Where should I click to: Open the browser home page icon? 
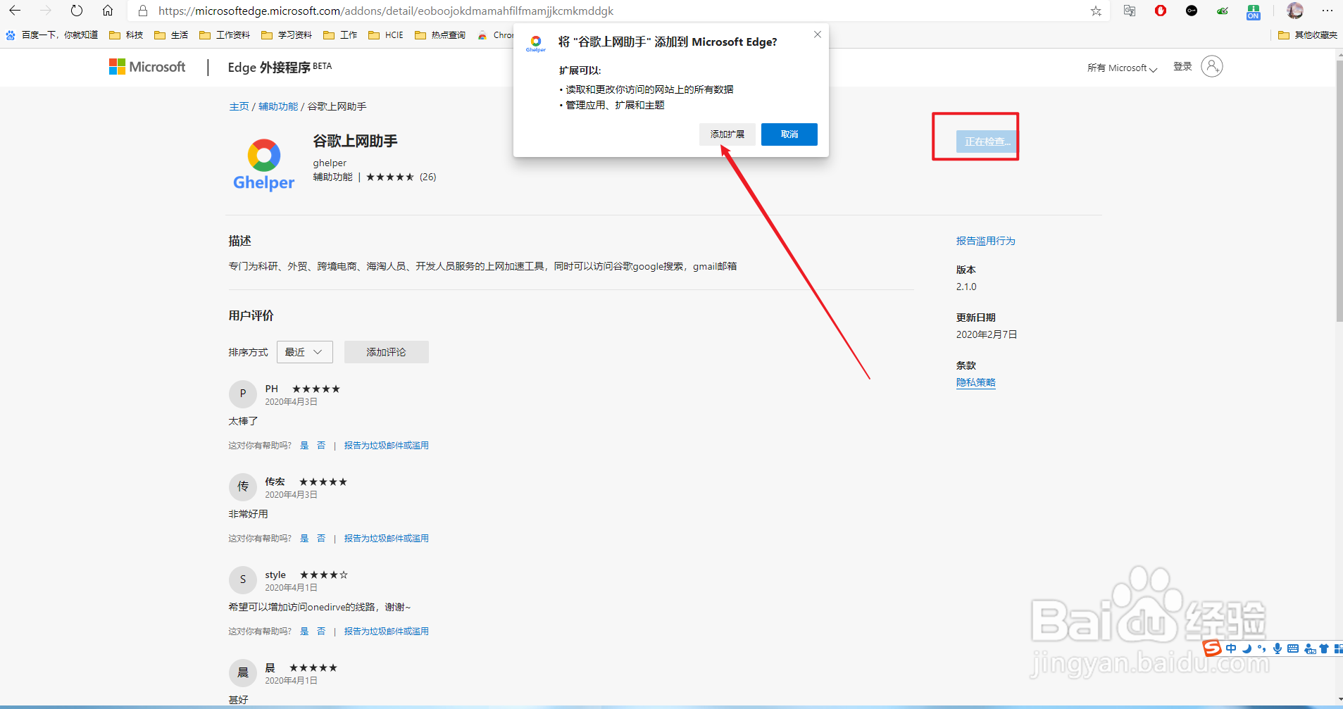tap(108, 11)
